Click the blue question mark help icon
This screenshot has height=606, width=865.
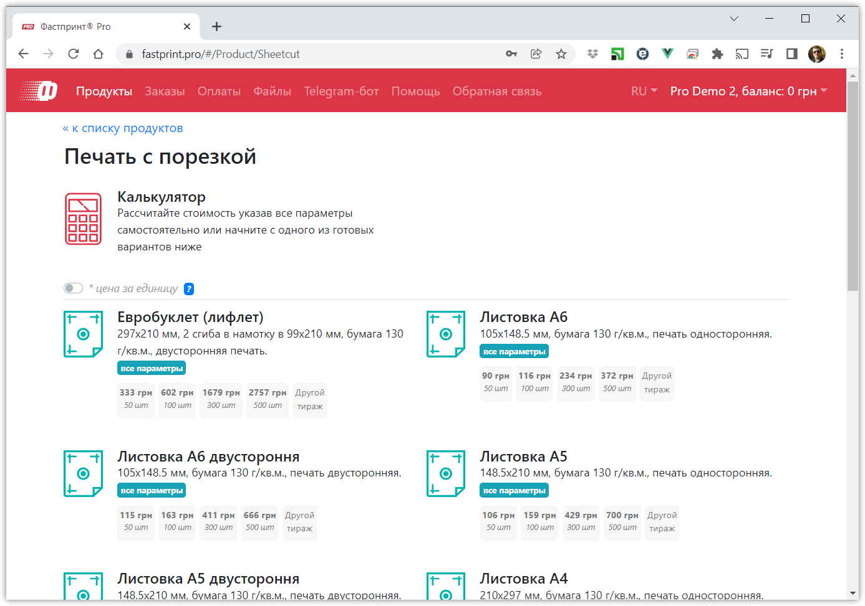coord(189,289)
